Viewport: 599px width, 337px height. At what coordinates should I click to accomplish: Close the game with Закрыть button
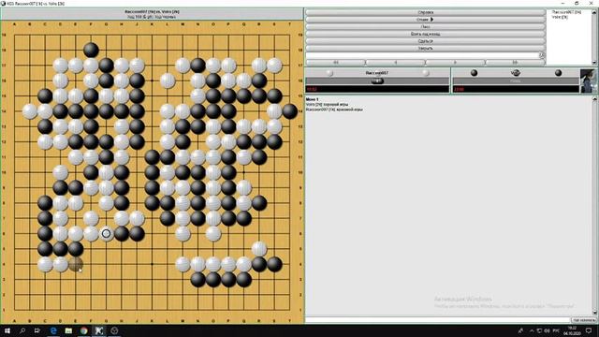(x=425, y=49)
